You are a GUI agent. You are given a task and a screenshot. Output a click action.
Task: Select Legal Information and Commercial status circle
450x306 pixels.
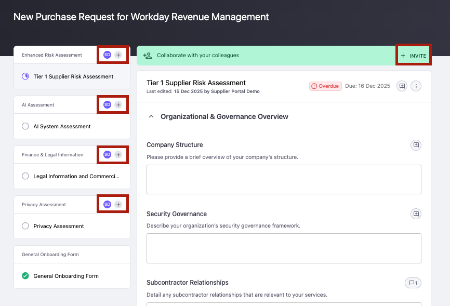coord(25,176)
